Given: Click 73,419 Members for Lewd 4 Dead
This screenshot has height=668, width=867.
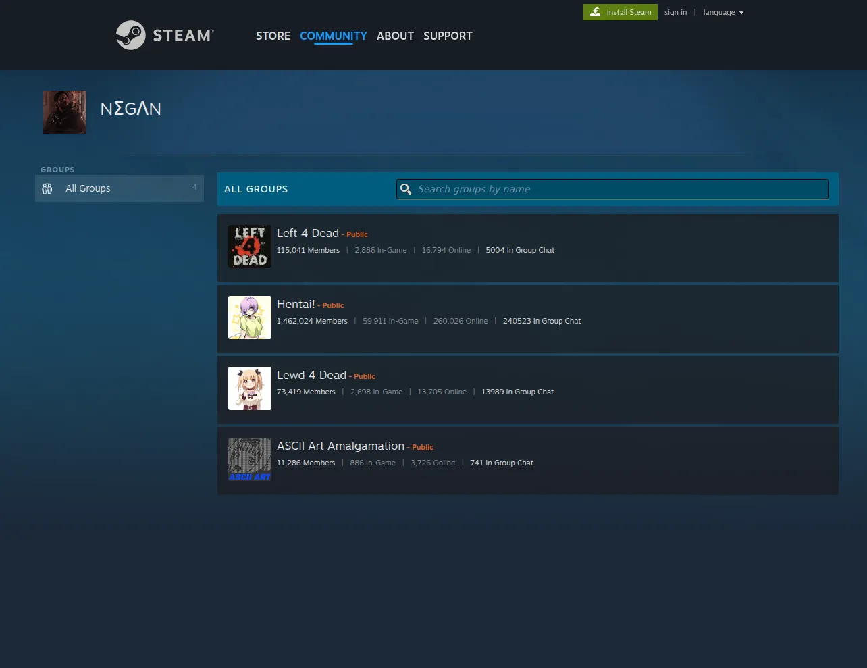Looking at the screenshot, I should click(306, 392).
